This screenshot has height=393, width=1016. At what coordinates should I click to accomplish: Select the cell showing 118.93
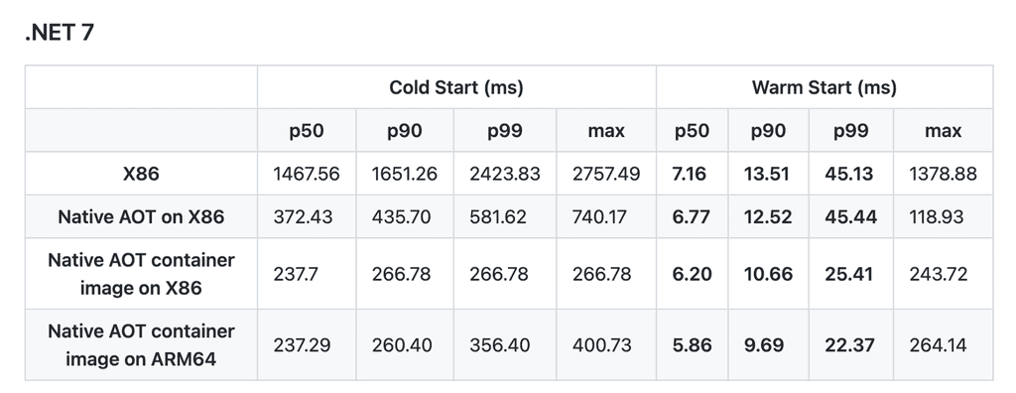pos(937,216)
